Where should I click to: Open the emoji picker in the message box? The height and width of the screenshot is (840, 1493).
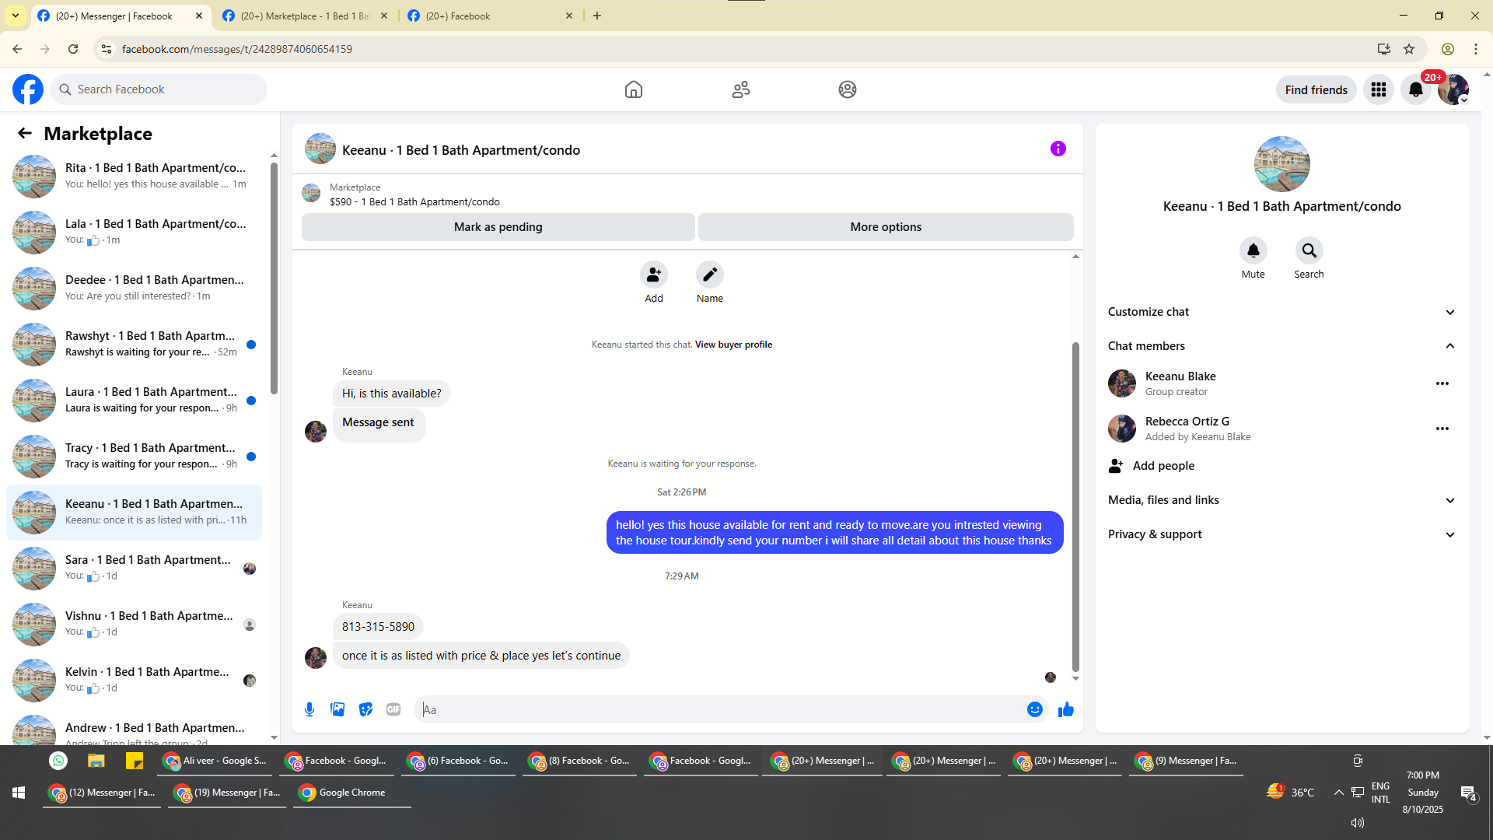[x=1034, y=709]
